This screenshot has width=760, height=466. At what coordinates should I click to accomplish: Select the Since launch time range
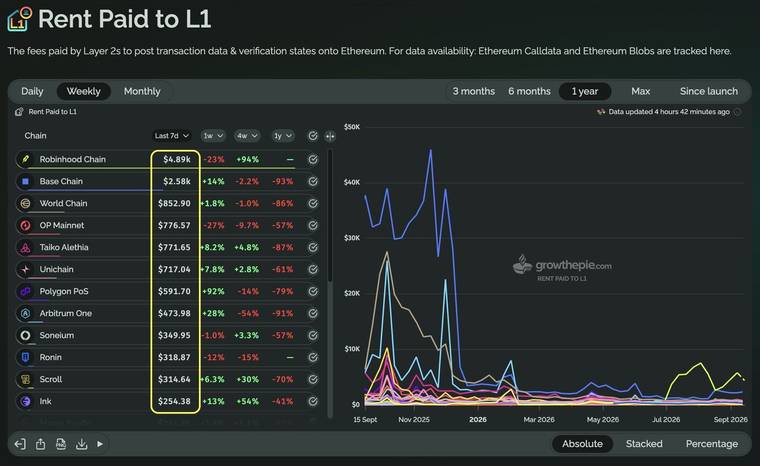pyautogui.click(x=709, y=91)
